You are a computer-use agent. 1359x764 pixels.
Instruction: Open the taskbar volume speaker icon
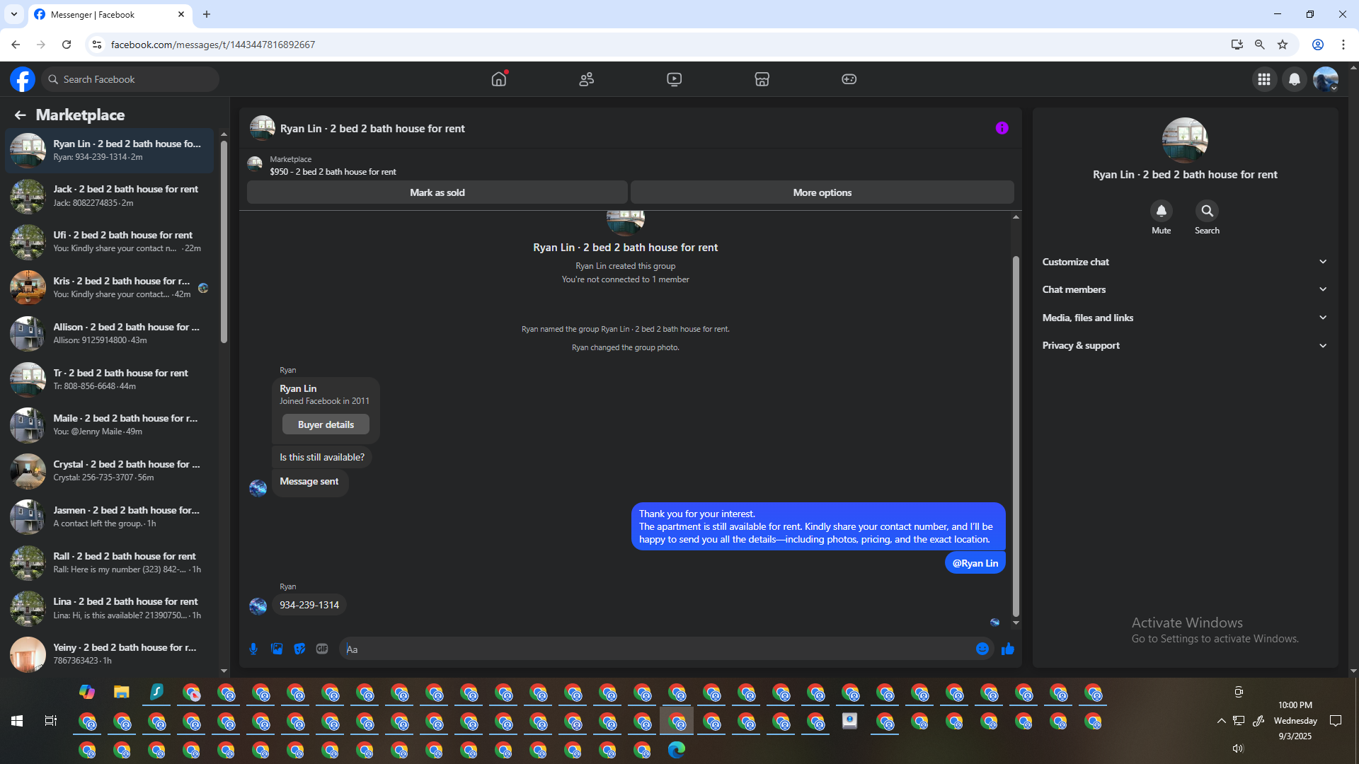(x=1238, y=748)
